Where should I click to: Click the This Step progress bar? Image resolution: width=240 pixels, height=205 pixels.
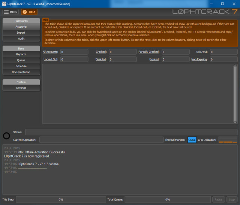pos(61,199)
